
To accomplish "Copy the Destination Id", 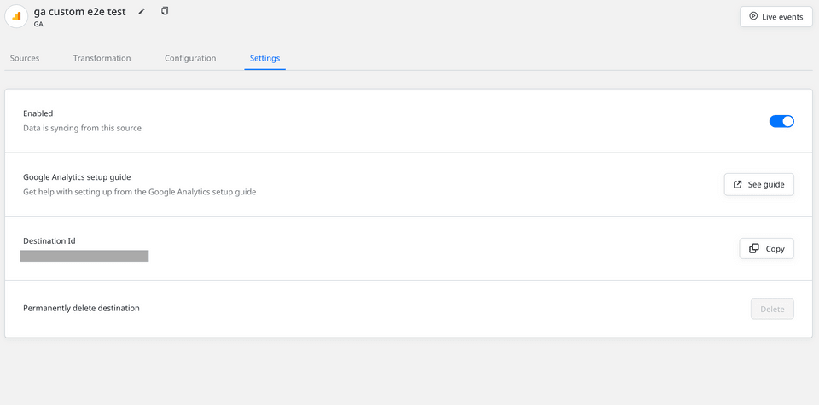I will (x=766, y=249).
